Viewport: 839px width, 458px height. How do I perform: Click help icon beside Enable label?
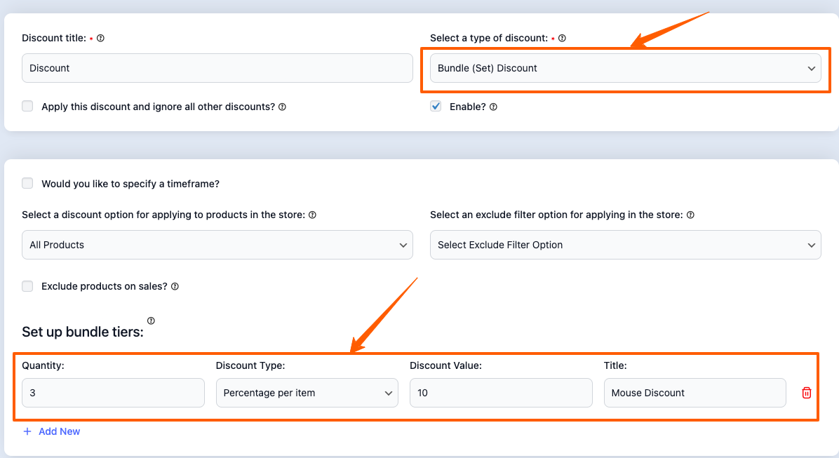coord(493,107)
